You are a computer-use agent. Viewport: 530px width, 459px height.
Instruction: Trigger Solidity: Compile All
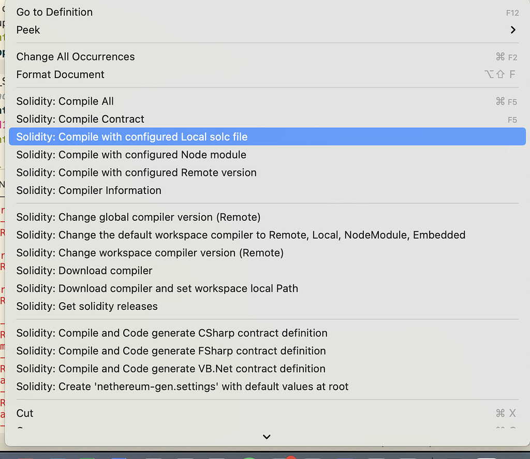65,101
